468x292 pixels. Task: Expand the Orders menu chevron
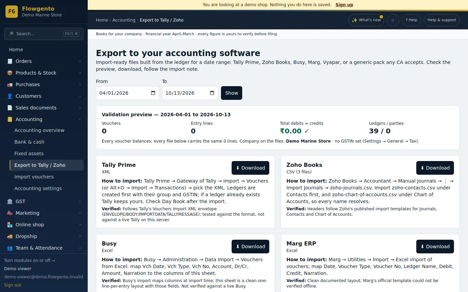[x=80, y=61]
